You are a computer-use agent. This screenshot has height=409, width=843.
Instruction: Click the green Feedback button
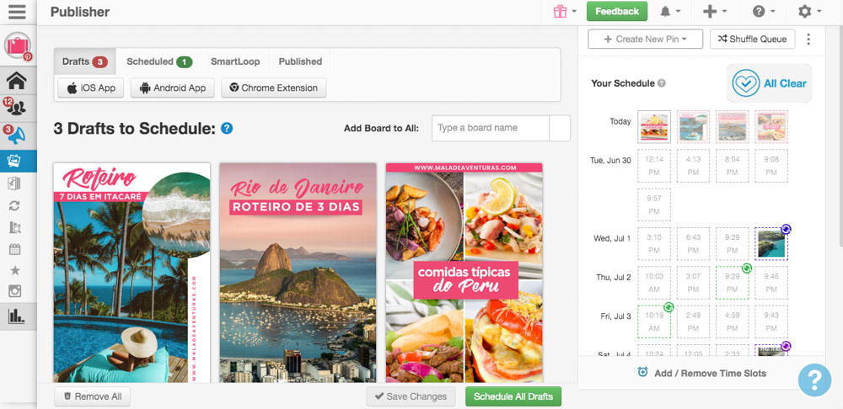click(x=617, y=11)
